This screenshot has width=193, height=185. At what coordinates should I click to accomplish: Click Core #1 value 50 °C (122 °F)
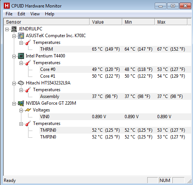[x=106, y=76]
